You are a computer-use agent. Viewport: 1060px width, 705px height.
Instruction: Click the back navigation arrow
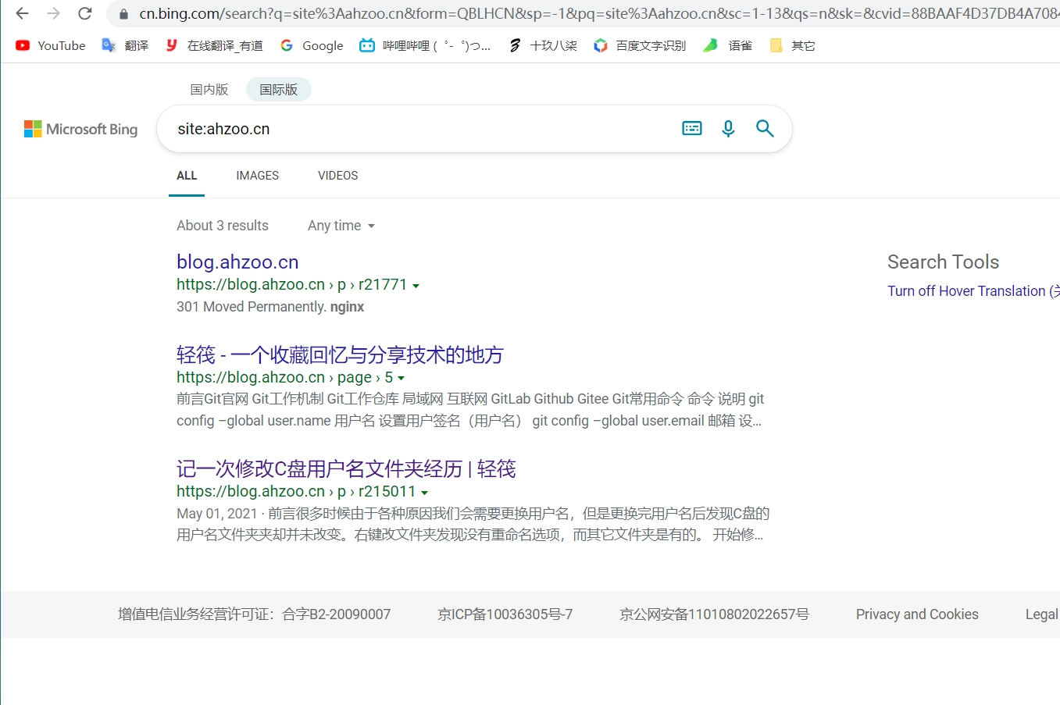coord(20,13)
